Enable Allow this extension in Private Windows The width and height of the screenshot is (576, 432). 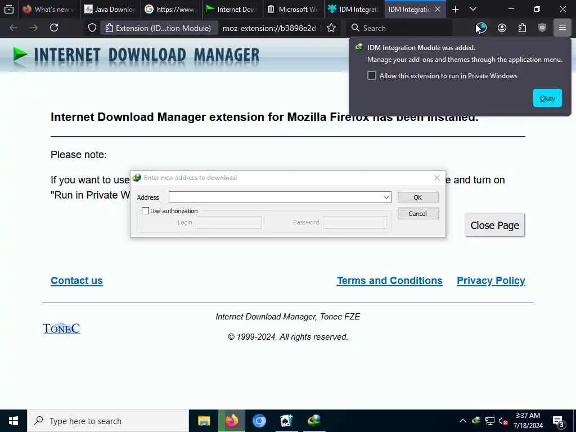(372, 76)
